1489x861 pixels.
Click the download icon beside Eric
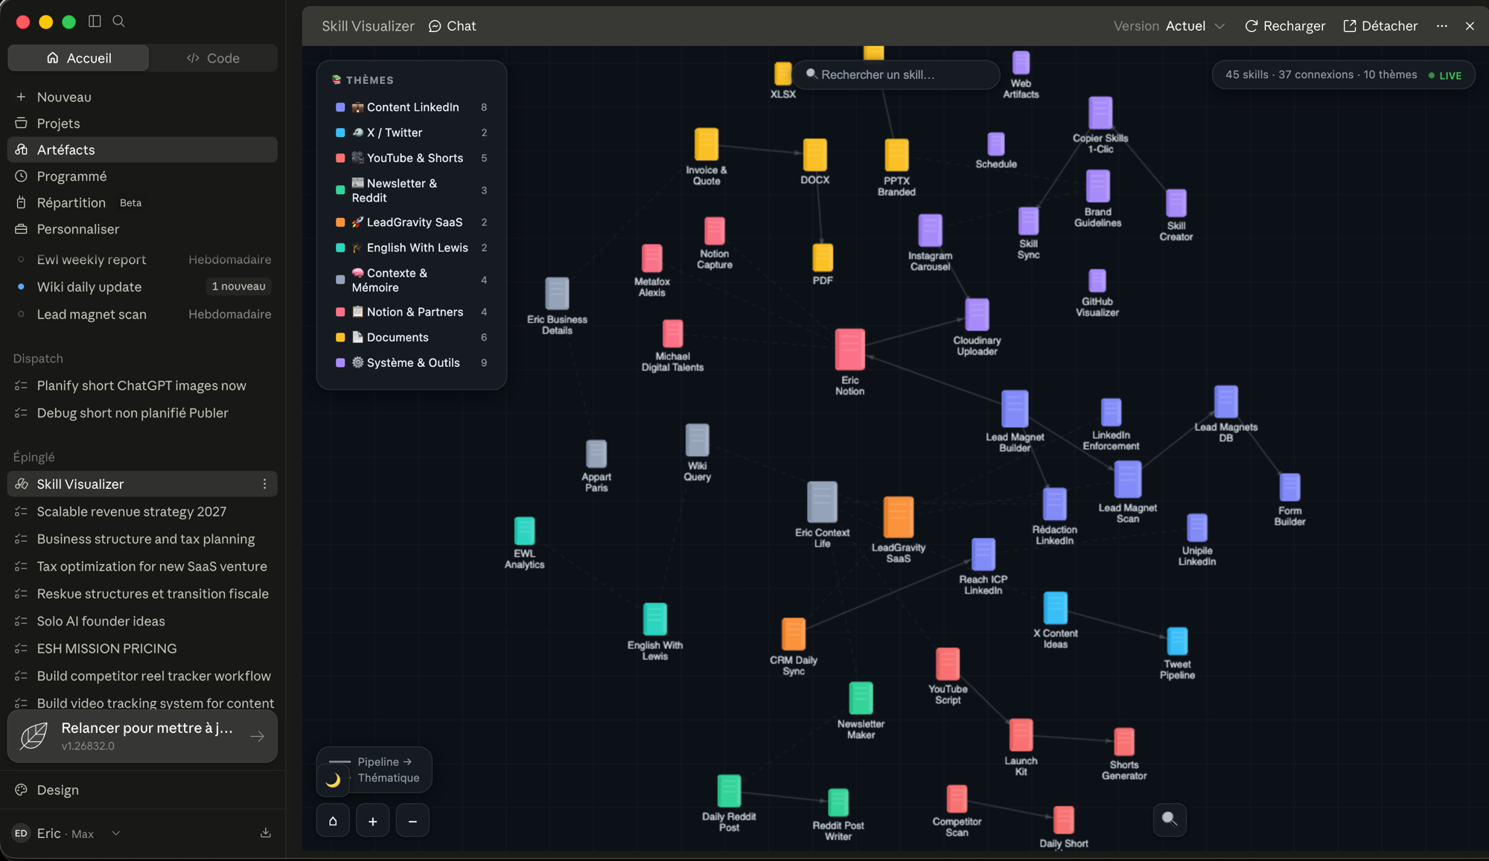pos(265,833)
